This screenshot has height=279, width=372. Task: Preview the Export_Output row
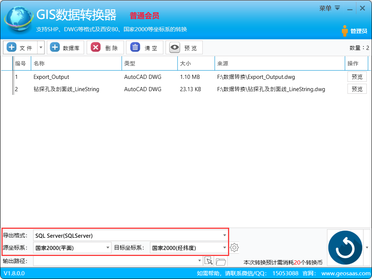point(357,77)
